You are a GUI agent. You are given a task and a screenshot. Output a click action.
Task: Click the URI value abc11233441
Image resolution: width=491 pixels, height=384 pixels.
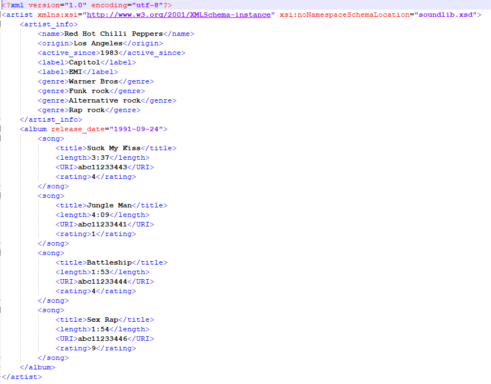pos(103,225)
